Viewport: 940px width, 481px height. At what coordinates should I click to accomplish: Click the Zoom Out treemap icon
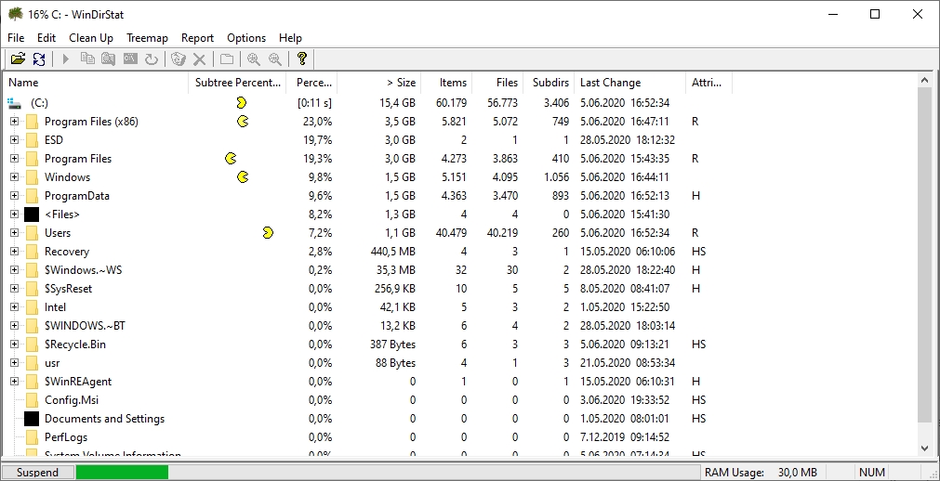click(274, 58)
